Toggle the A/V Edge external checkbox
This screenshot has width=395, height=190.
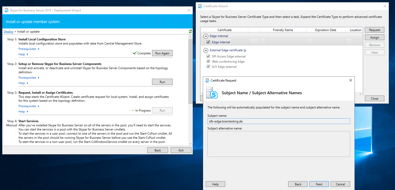(x=208, y=67)
